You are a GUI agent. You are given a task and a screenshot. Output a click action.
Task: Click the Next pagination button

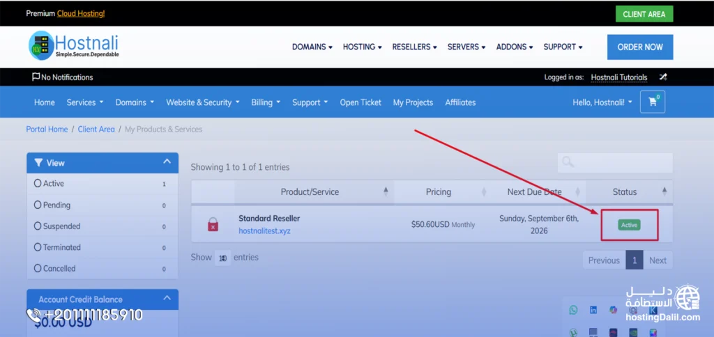[x=658, y=260]
